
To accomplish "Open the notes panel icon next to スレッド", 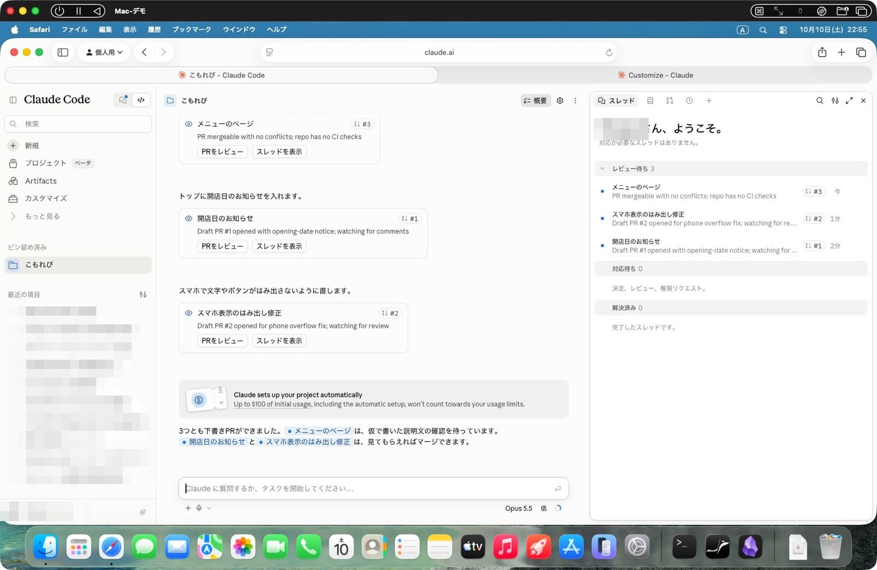I will (x=650, y=100).
